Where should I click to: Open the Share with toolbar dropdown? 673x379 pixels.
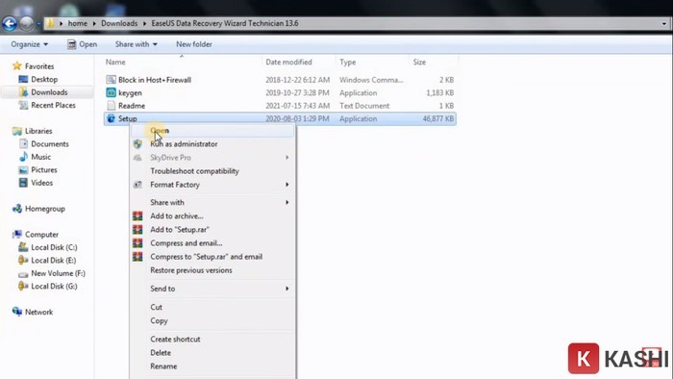(x=137, y=44)
